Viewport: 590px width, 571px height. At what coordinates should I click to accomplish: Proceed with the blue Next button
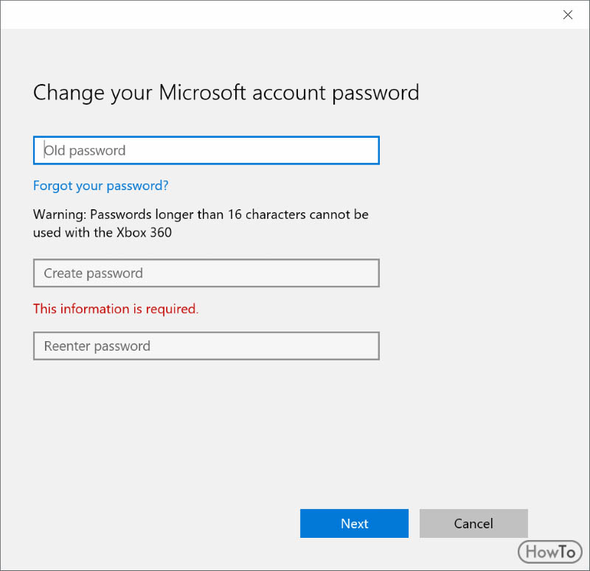354,523
